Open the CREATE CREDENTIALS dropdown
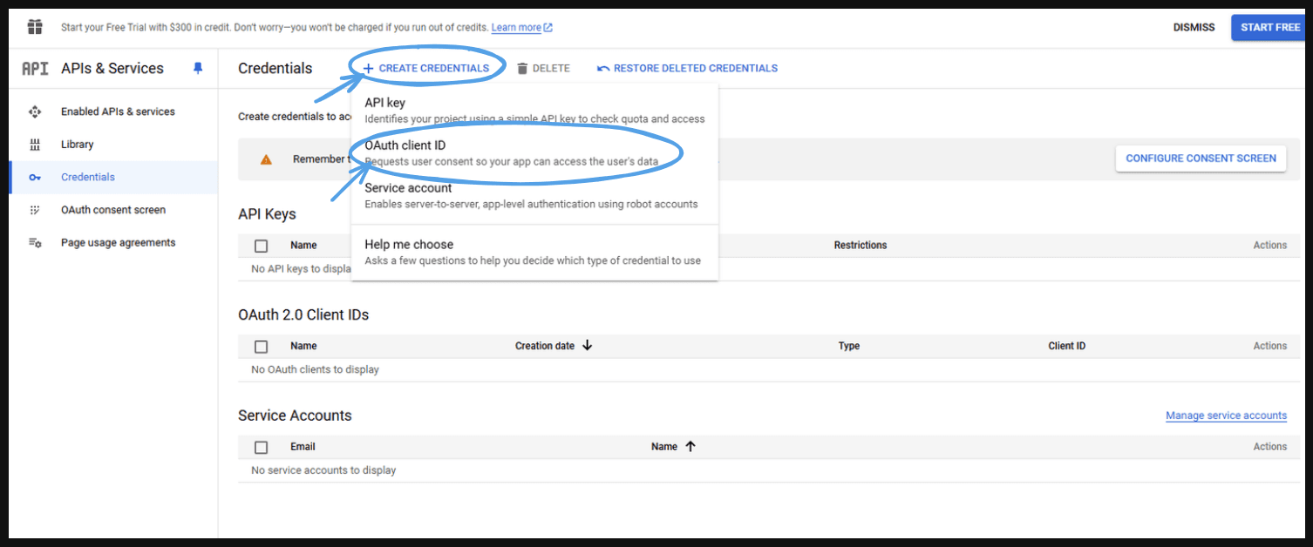The width and height of the screenshot is (1313, 547). coord(426,68)
